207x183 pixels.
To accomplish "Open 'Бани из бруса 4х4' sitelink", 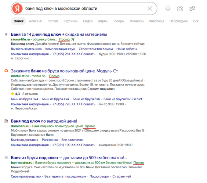I will (55, 99).
